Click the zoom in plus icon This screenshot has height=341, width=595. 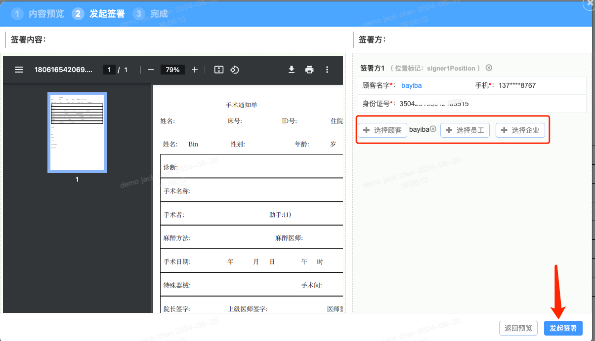tap(195, 70)
